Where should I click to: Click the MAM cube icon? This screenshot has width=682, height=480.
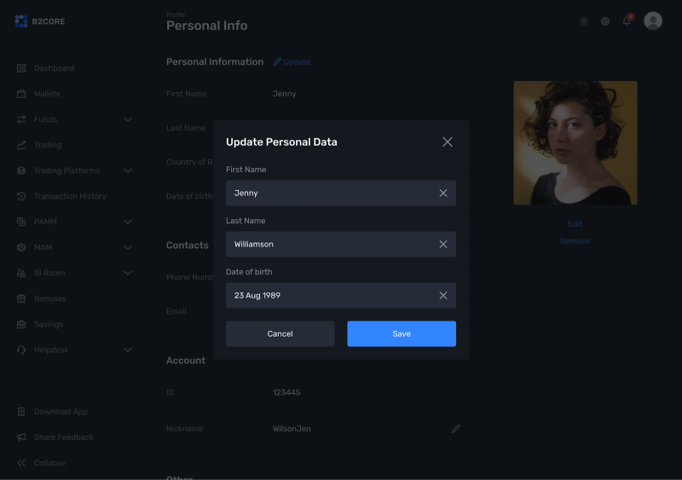(21, 247)
